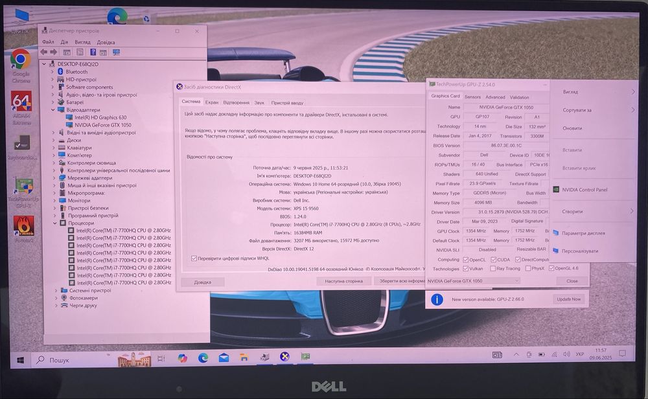Expand Bluetooth node in Device Manager
Screen dimensions: 648x399
tap(52, 72)
